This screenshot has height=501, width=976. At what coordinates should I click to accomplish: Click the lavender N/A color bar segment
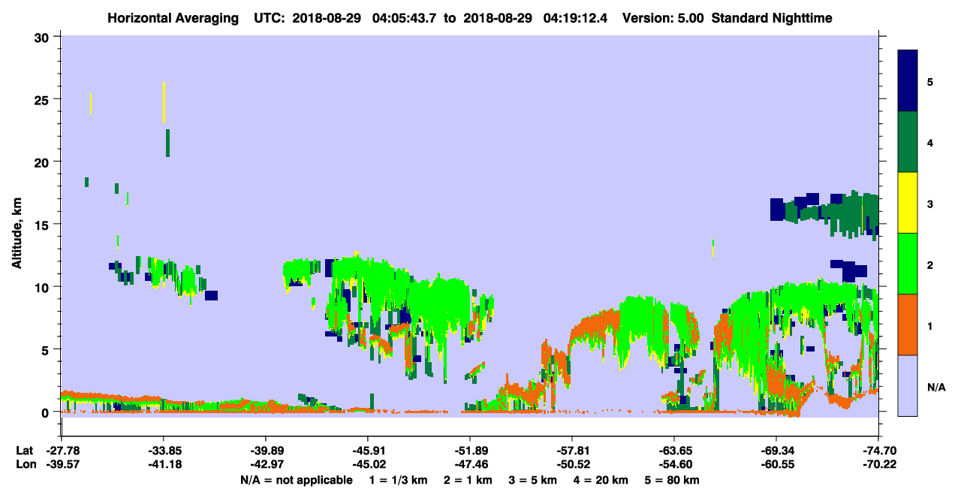(x=908, y=385)
